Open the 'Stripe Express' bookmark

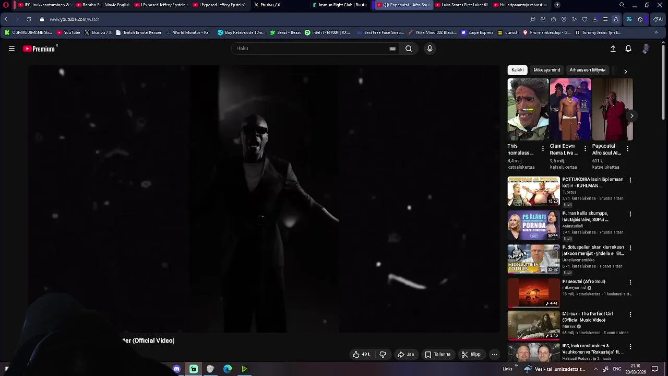(x=477, y=32)
